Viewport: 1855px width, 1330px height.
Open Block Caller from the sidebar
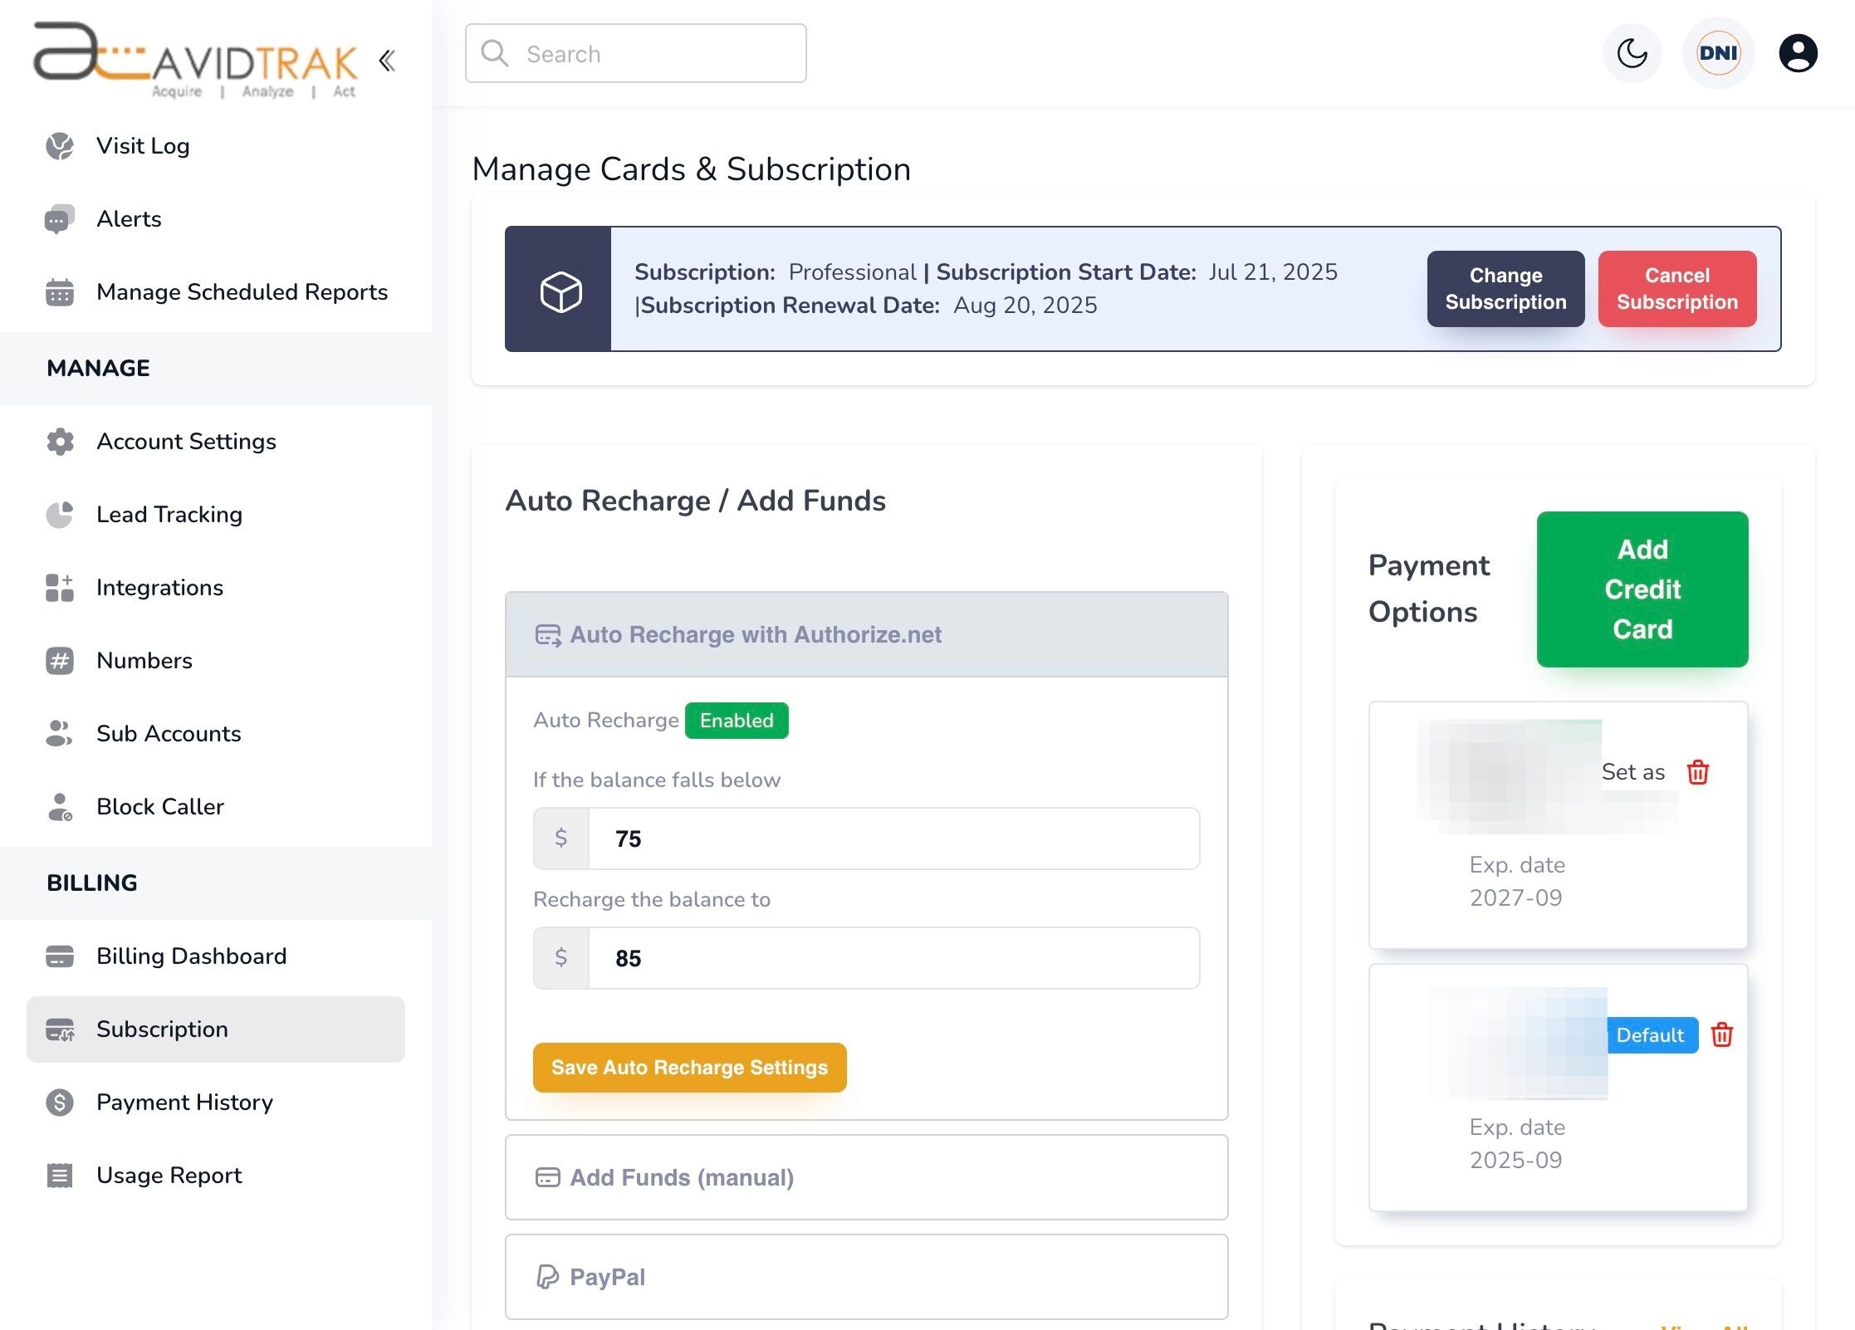click(159, 806)
